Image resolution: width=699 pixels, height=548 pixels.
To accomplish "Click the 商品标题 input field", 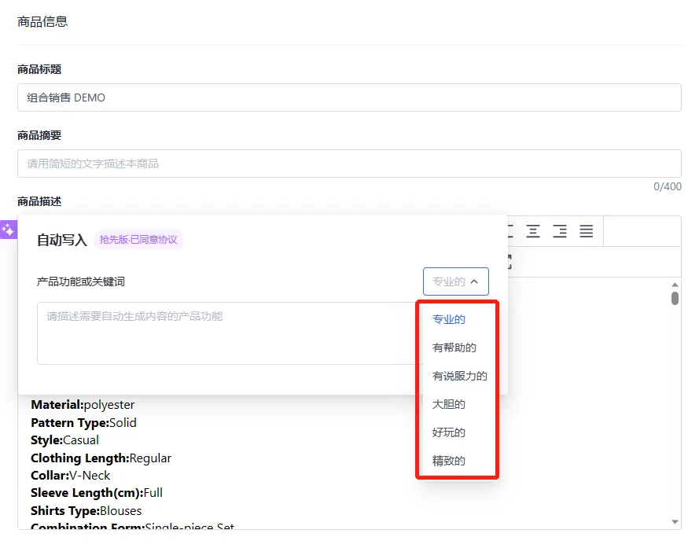I will point(349,97).
